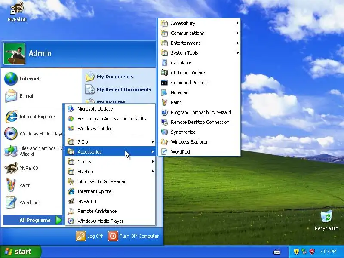Click the safely remove hardware tray icon
Image resolution: width=344 pixels, height=258 pixels.
(304, 252)
